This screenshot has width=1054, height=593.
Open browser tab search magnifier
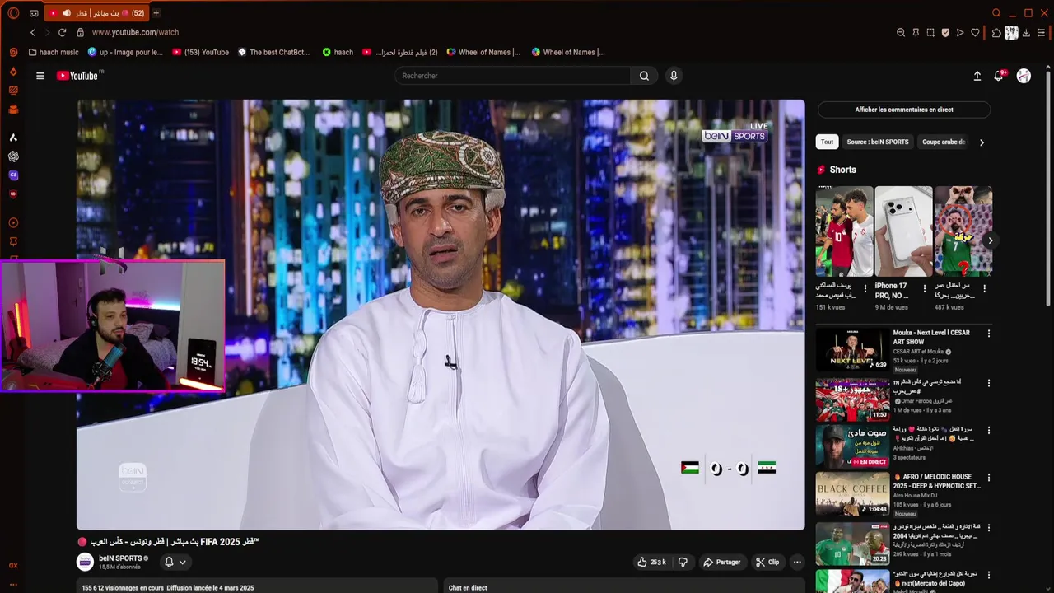coord(996,13)
